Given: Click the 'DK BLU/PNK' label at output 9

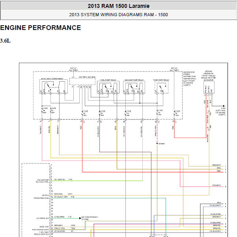Looking at the screenshot, I should [216, 223].
